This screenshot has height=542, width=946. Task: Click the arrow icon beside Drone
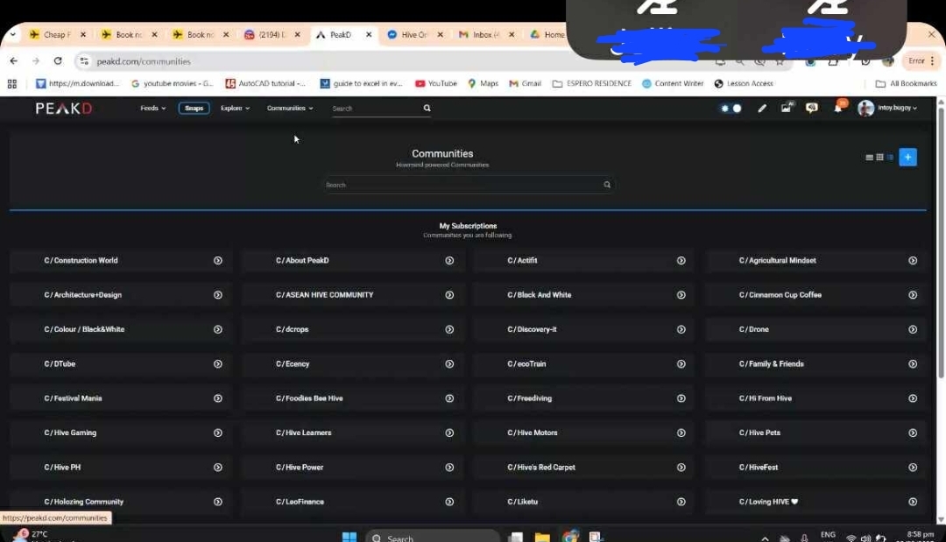(913, 329)
